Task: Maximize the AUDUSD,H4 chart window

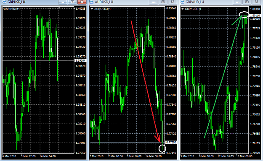Action: [163, 2]
